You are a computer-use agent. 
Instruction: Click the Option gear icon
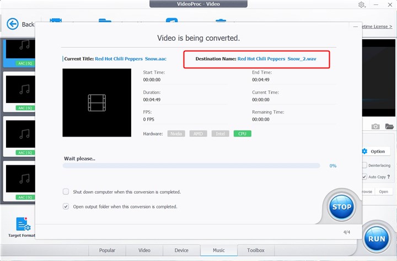[364, 151]
